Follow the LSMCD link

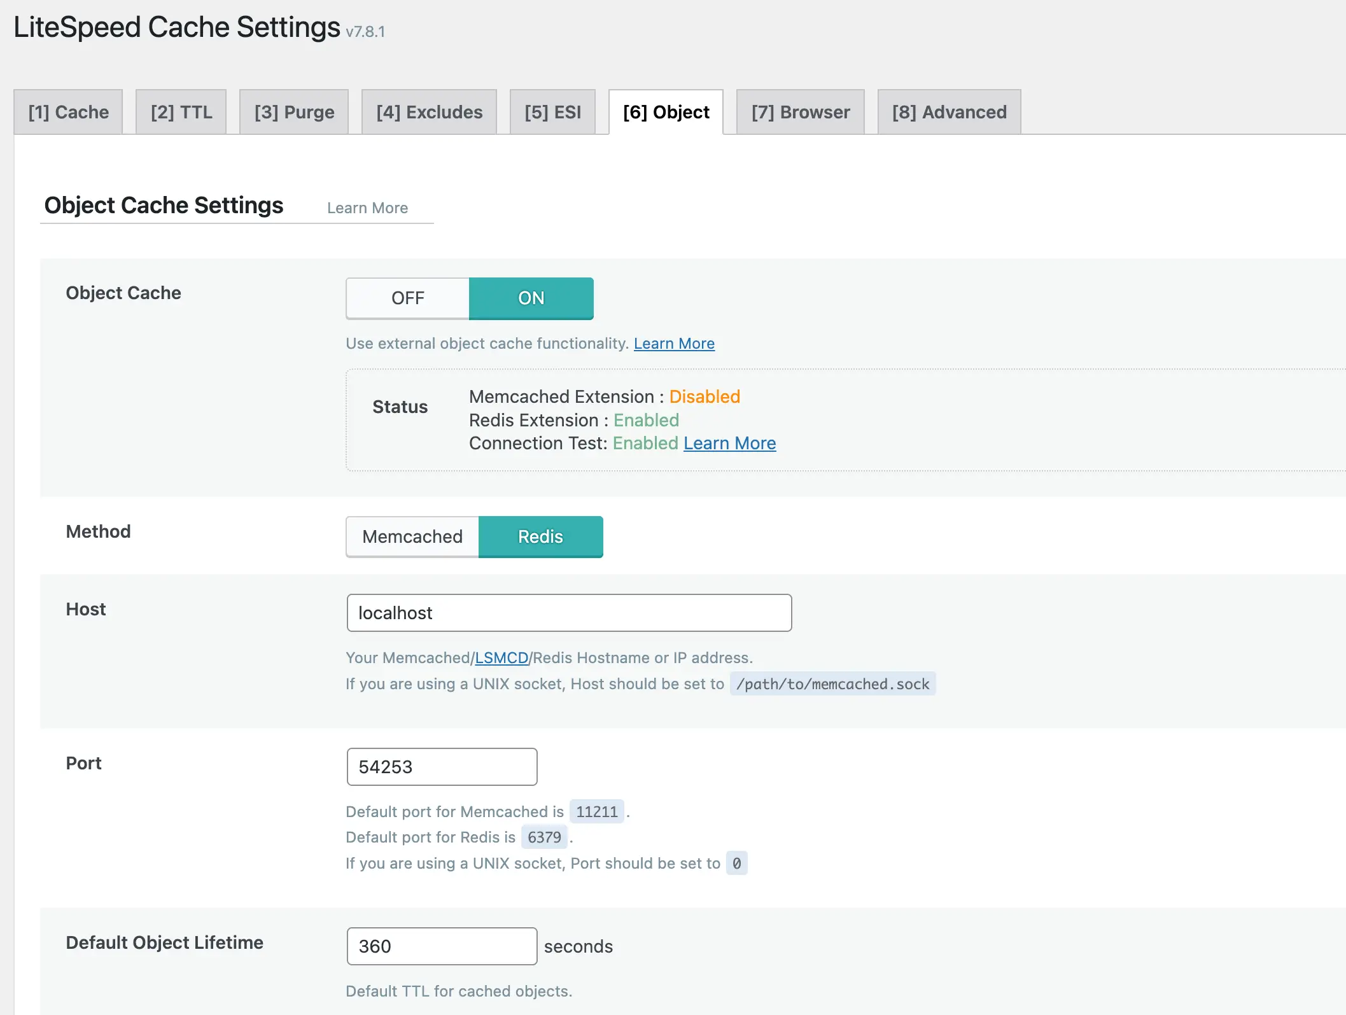coord(501,658)
